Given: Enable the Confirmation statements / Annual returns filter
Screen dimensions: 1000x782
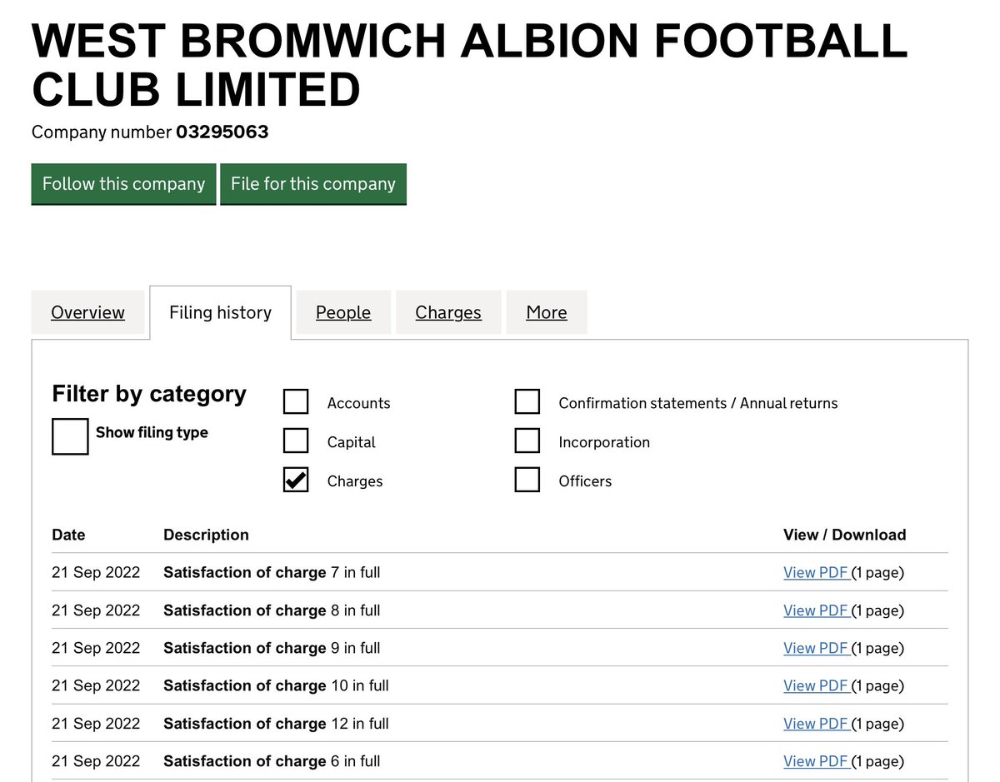Looking at the screenshot, I should point(527,402).
